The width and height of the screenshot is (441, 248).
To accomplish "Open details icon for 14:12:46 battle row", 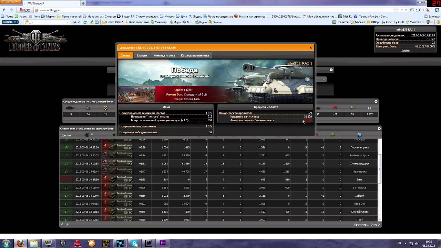I will pyautogui.click(x=66, y=196).
